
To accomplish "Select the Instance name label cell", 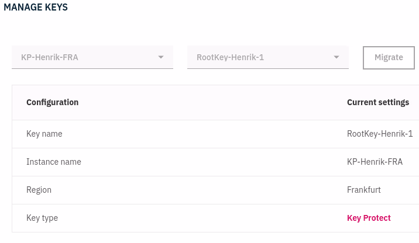I will (x=54, y=162).
